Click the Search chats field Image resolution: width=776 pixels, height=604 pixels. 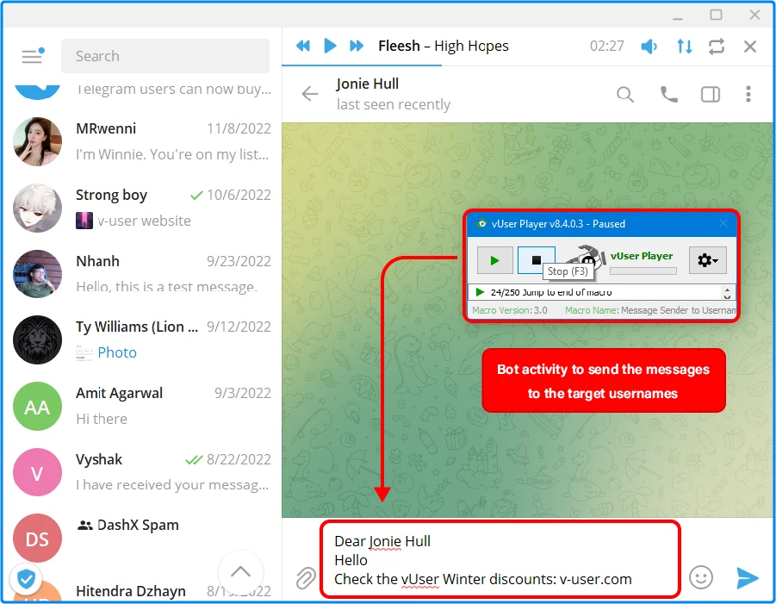(x=165, y=56)
